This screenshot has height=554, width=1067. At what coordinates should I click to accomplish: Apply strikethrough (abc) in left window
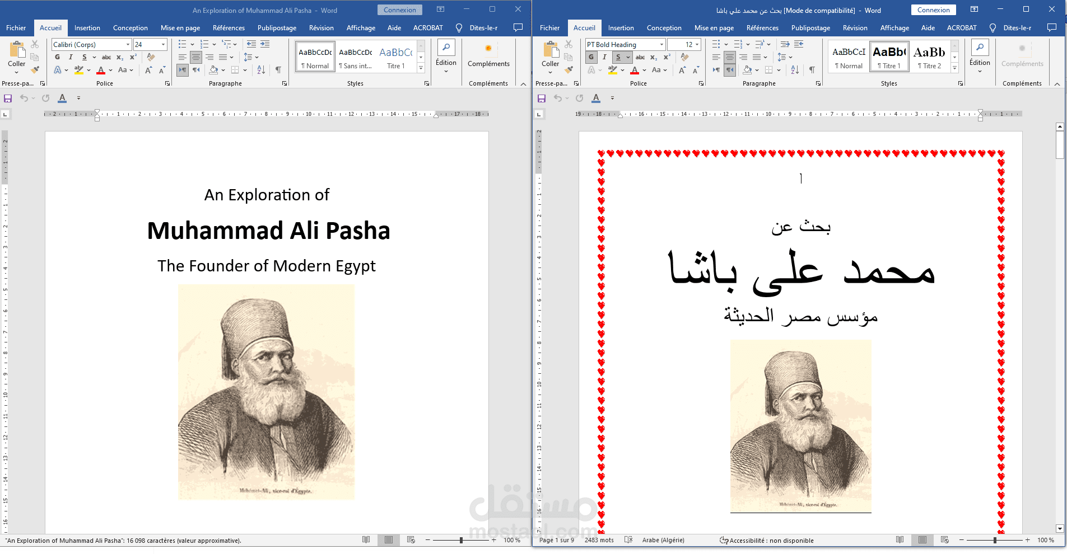106,57
